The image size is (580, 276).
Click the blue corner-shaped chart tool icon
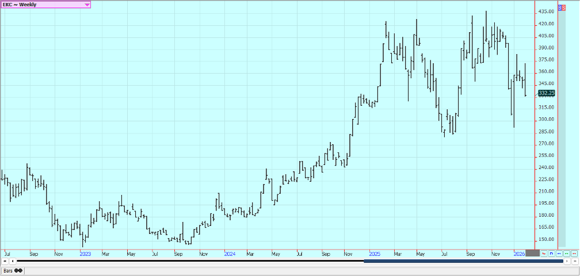click(x=551, y=254)
